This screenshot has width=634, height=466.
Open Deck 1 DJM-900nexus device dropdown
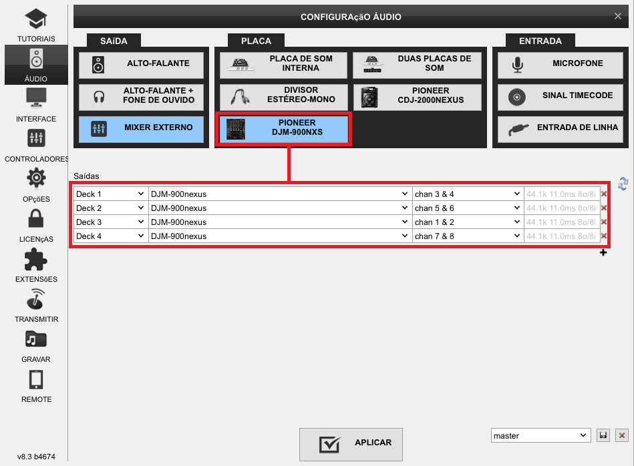click(280, 194)
